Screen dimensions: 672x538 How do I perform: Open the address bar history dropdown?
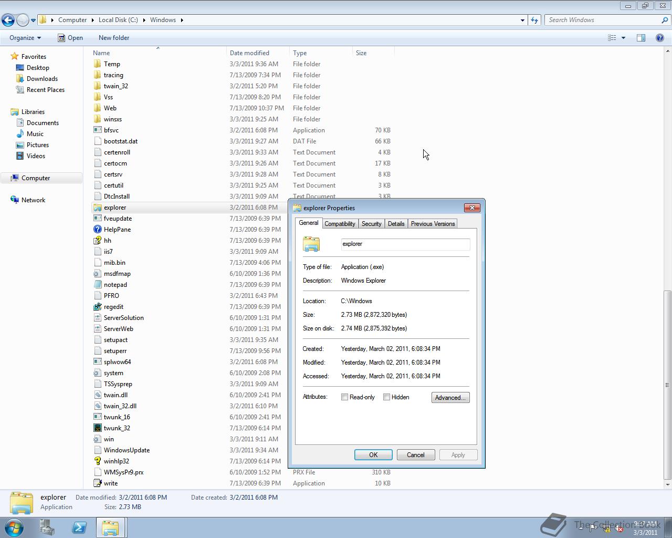522,20
